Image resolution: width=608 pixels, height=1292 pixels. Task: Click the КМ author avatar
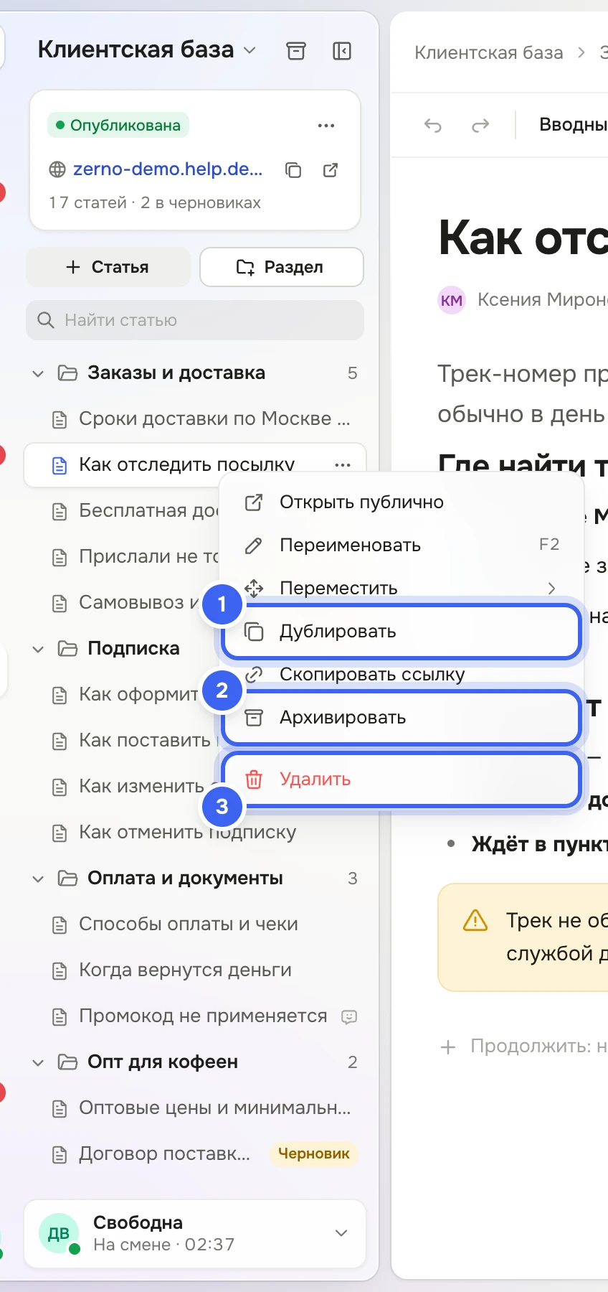[x=452, y=300]
